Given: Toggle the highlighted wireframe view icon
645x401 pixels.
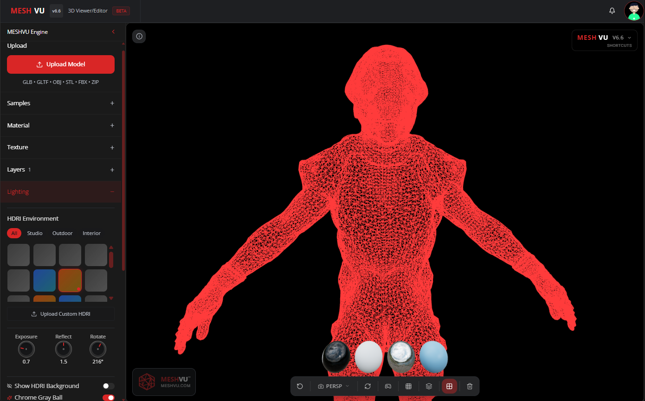Looking at the screenshot, I should click(449, 386).
